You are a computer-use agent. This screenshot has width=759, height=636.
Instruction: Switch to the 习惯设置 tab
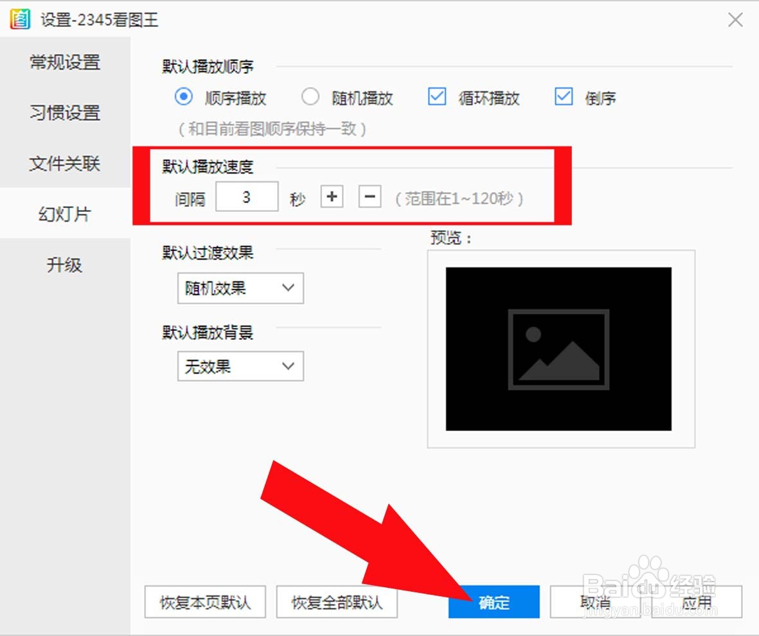click(x=65, y=113)
